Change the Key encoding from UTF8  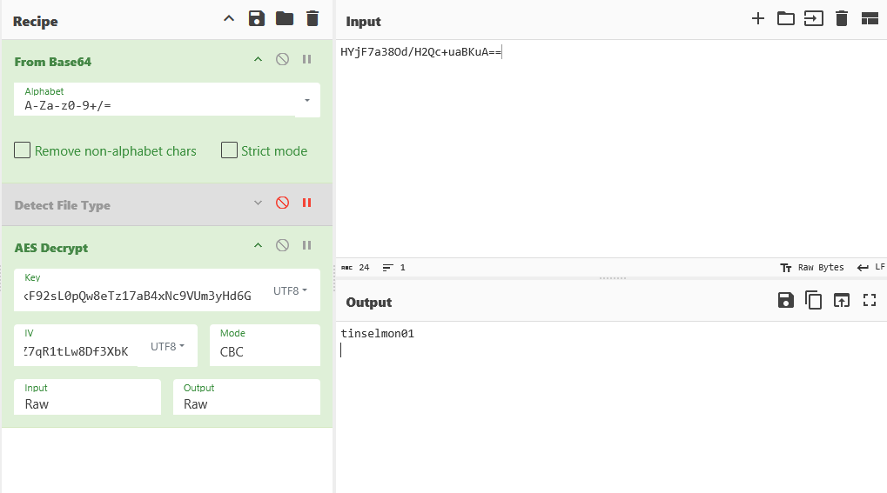click(290, 290)
